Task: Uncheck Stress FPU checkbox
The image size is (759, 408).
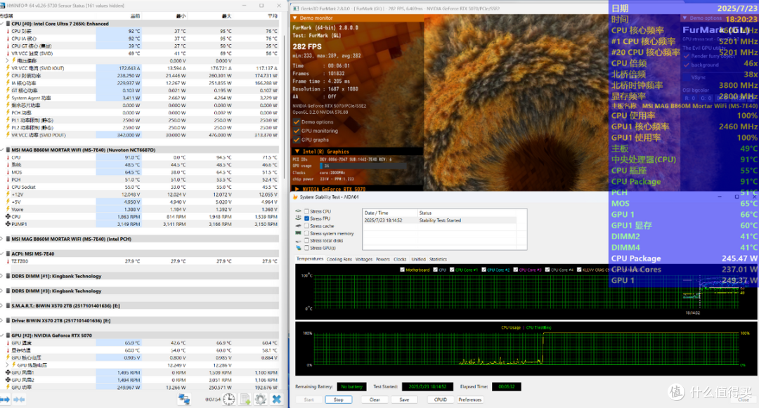Action: [306, 218]
